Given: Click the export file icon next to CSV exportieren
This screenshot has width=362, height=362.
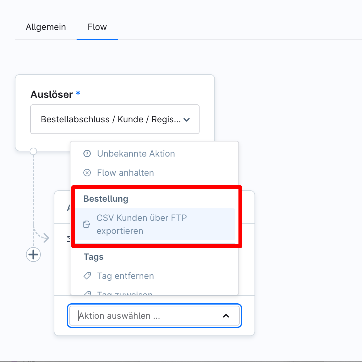Looking at the screenshot, I should click(x=87, y=224).
